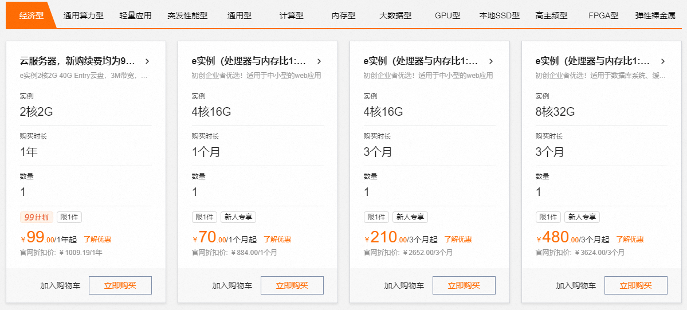The height and width of the screenshot is (310, 687).
Task: Open the 轻量应用 tab
Action: [x=135, y=16]
